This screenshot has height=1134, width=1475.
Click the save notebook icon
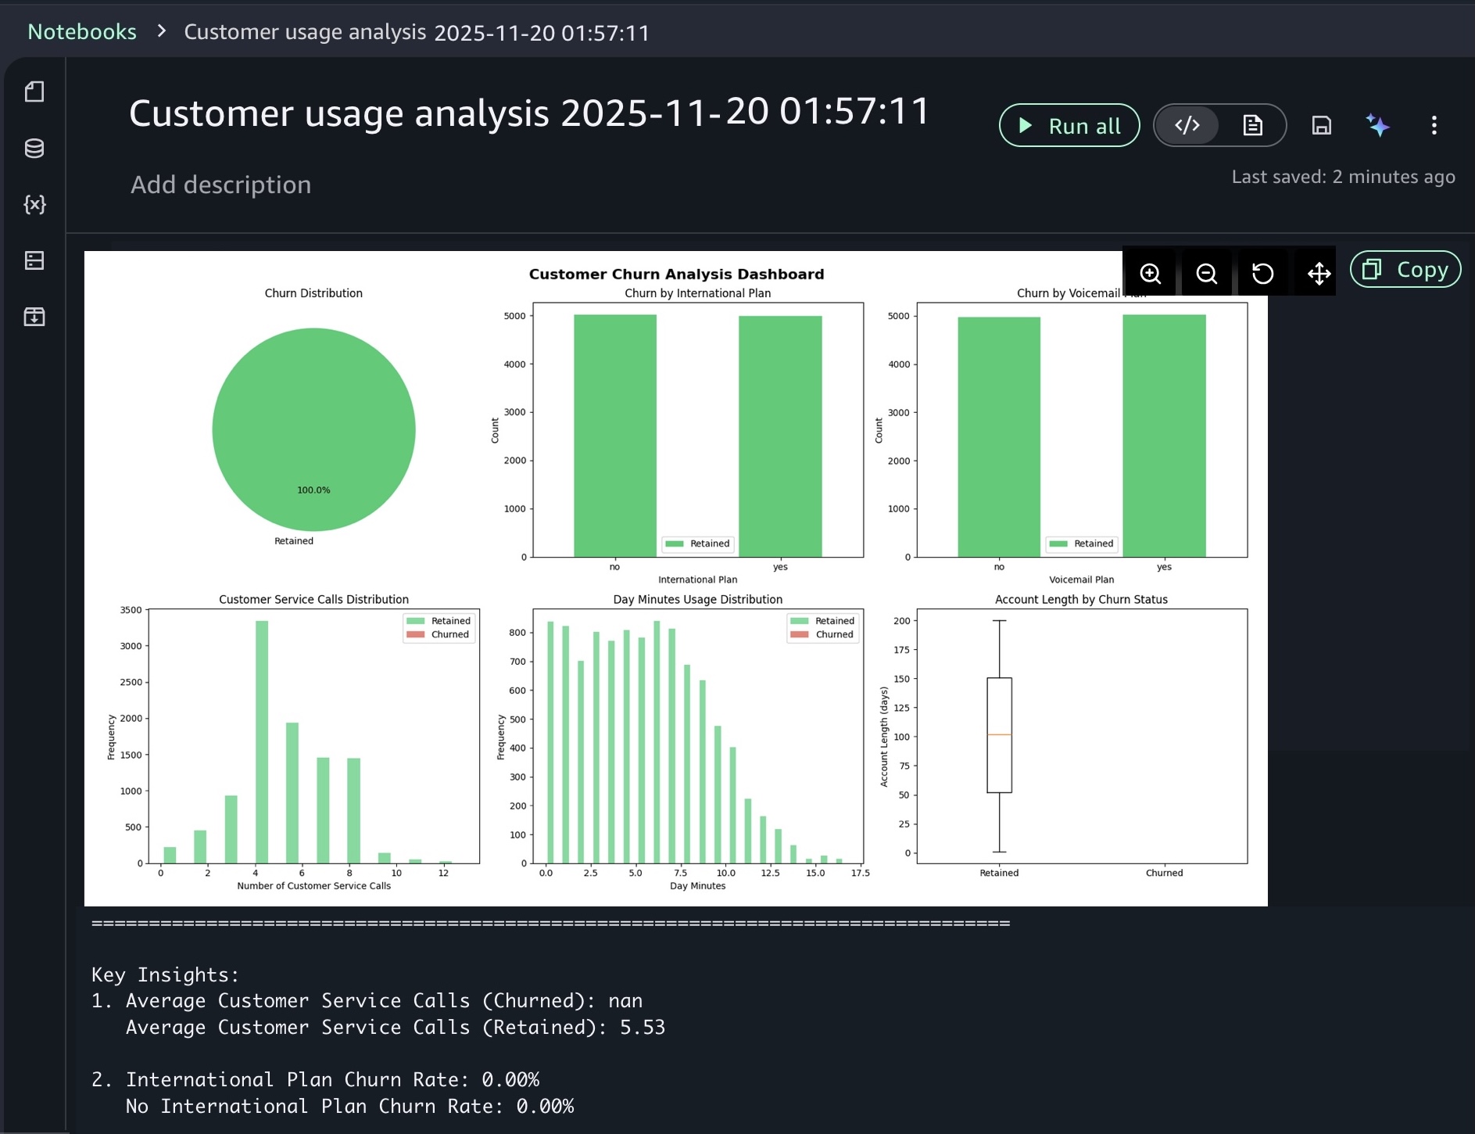pos(1321,126)
